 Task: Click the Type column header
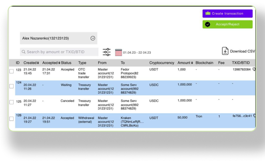pyautogui.click(x=82, y=63)
